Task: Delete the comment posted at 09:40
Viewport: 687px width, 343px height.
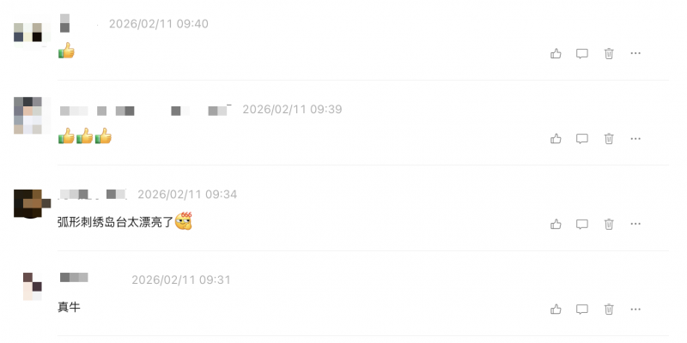Action: coord(609,54)
